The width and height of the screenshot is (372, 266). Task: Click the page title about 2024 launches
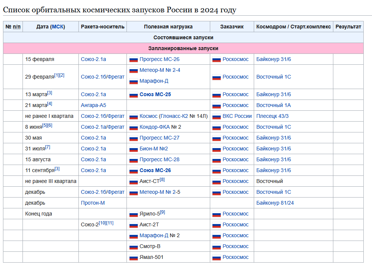120,10
